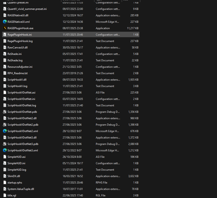Click the ResourceAdjuster.ini config icon

tap(5, 67)
